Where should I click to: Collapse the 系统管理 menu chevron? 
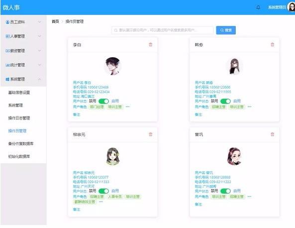coord(39,79)
